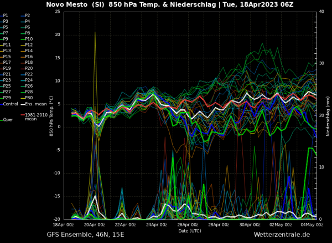Click the 28Apr 00z date tick label

(x=219, y=225)
